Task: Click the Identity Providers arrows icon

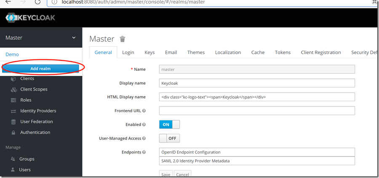Action: click(x=13, y=111)
